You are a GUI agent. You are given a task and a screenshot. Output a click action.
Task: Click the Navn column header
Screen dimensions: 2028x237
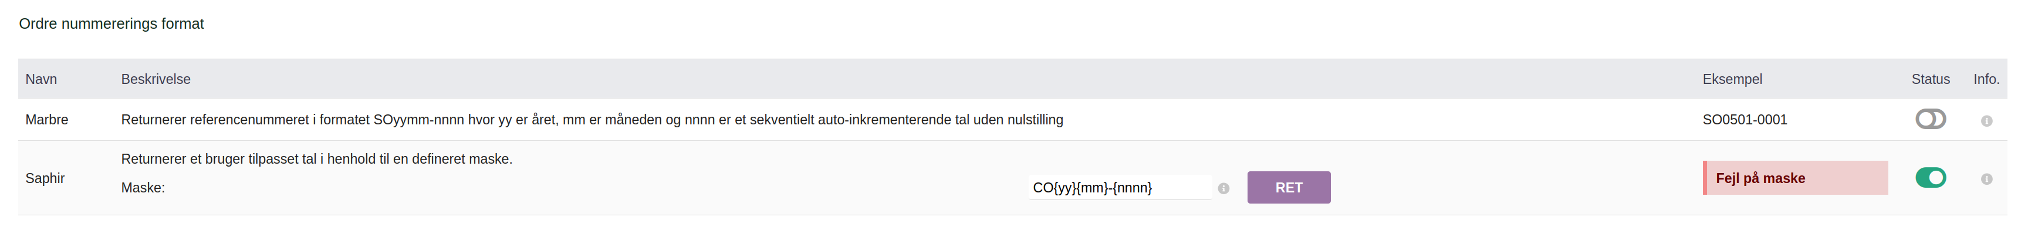[x=41, y=79]
